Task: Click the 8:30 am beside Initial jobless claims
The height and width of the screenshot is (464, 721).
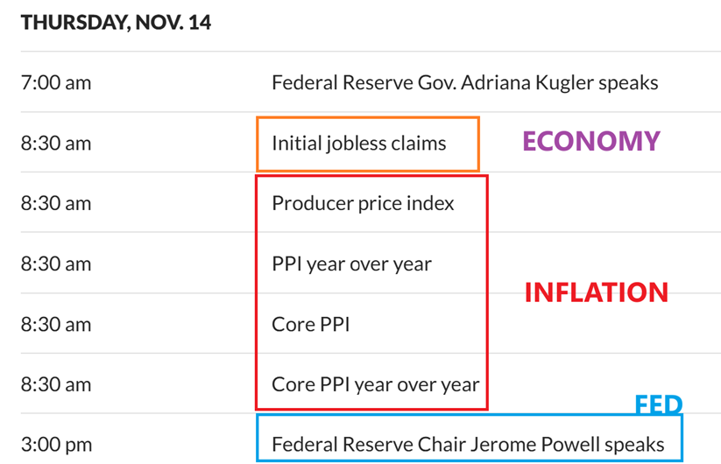Action: click(56, 143)
